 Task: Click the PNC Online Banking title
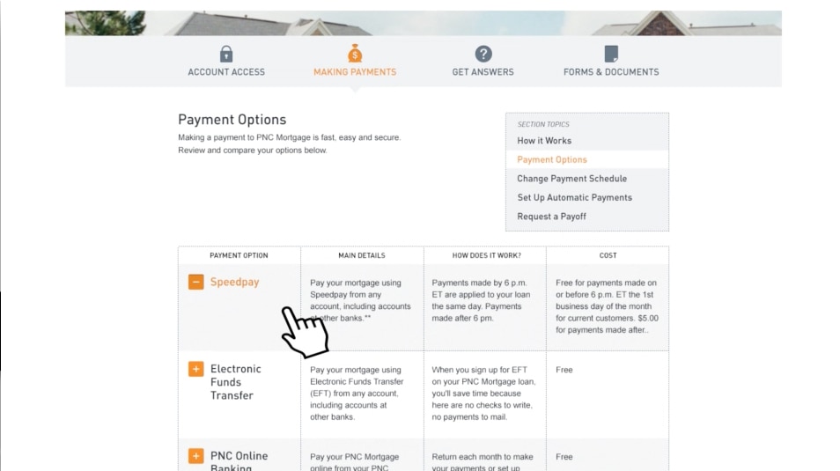[239, 460]
